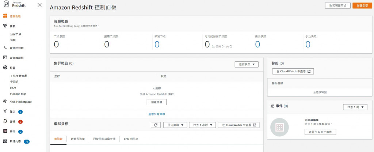Click 创建集群 button under 无集群 message
The height and width of the screenshot is (152, 374).
coord(156,102)
